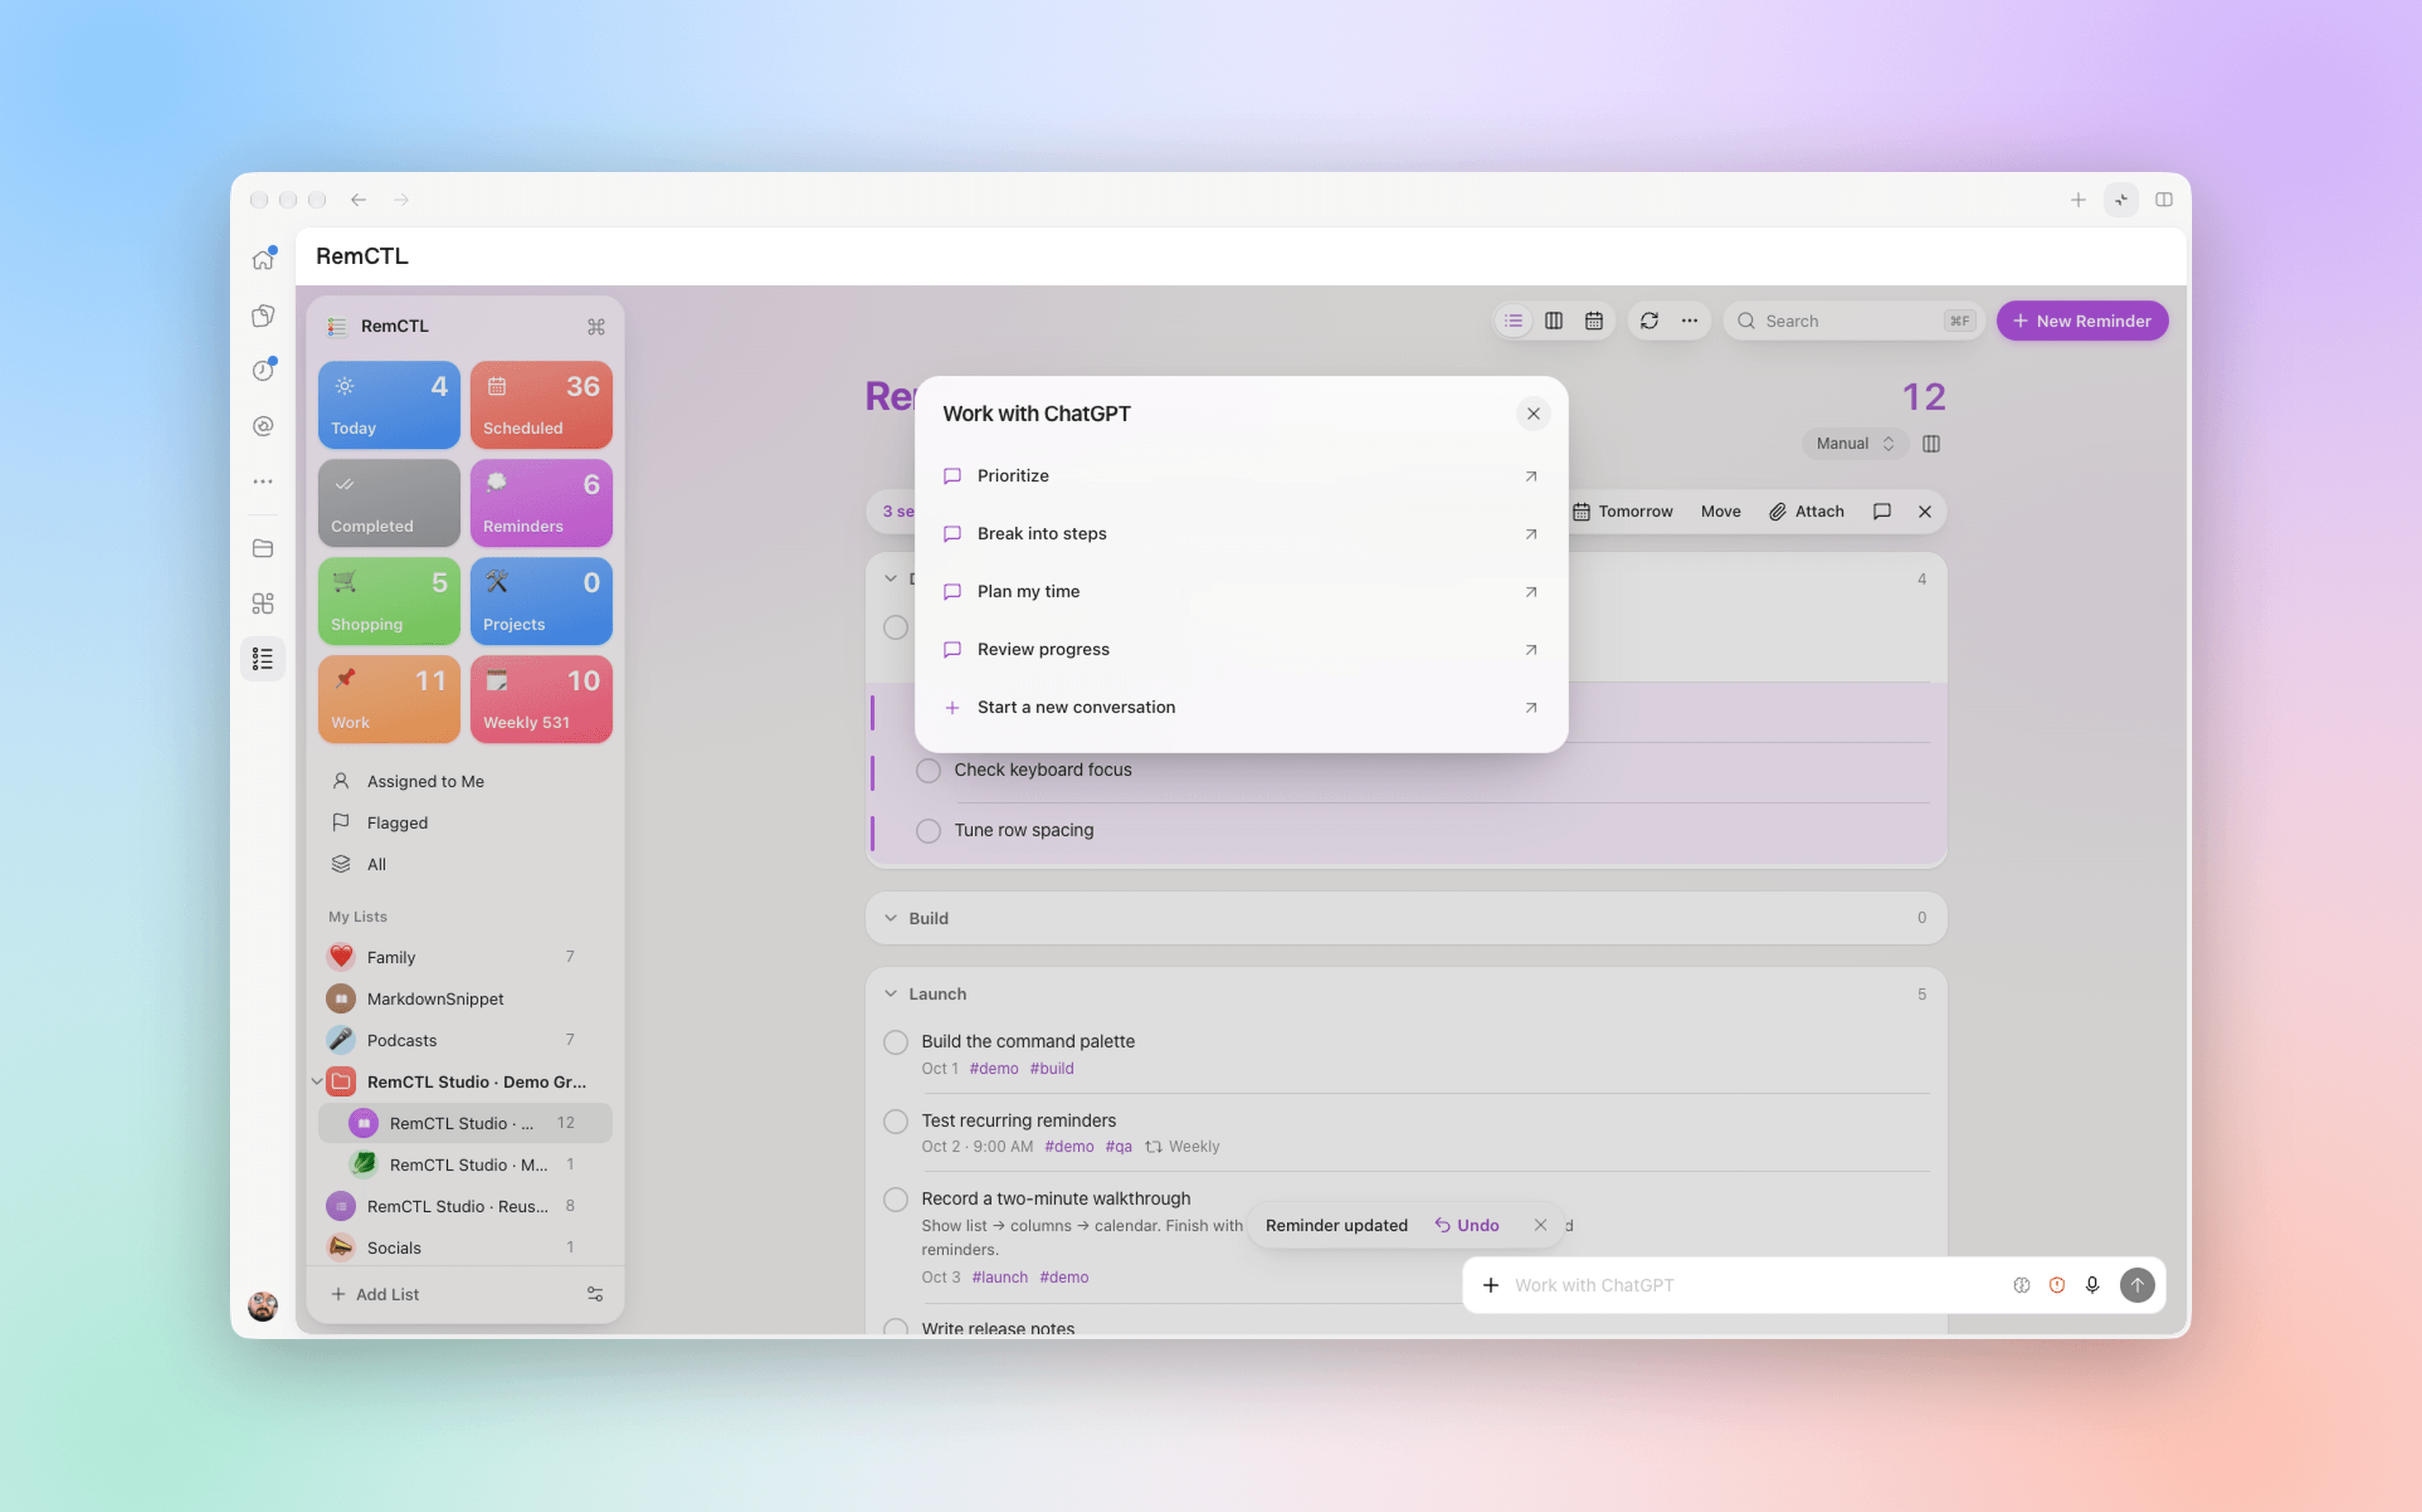This screenshot has height=1512, width=2422.
Task: Collapse the Build section
Action: (890, 918)
